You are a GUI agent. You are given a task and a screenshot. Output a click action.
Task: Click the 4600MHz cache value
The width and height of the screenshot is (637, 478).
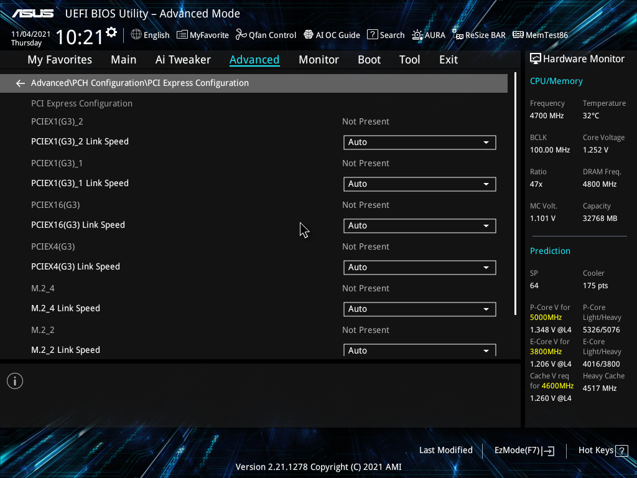557,386
